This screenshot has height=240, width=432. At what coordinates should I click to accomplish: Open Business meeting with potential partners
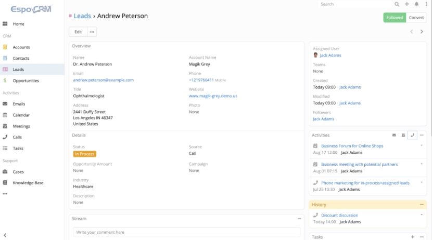359,164
